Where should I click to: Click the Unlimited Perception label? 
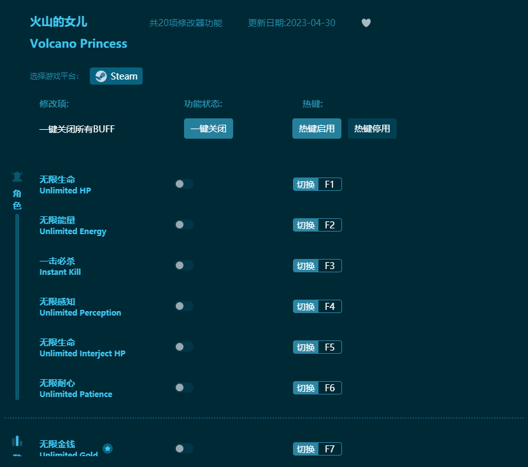[80, 313]
